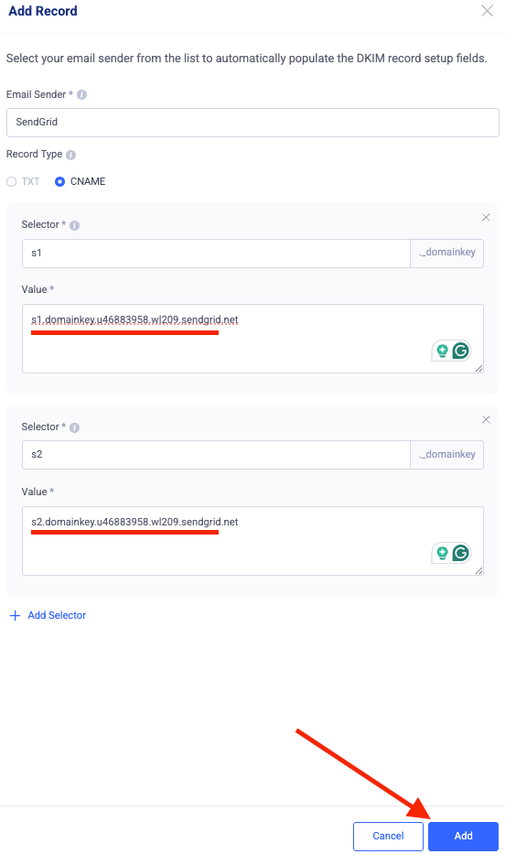
Task: Click the s2 selector input field
Action: tap(216, 455)
